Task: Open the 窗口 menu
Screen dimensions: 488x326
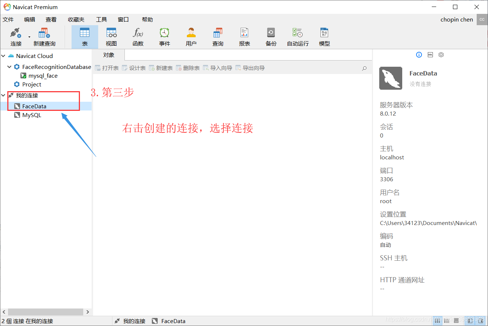Action: 123,20
